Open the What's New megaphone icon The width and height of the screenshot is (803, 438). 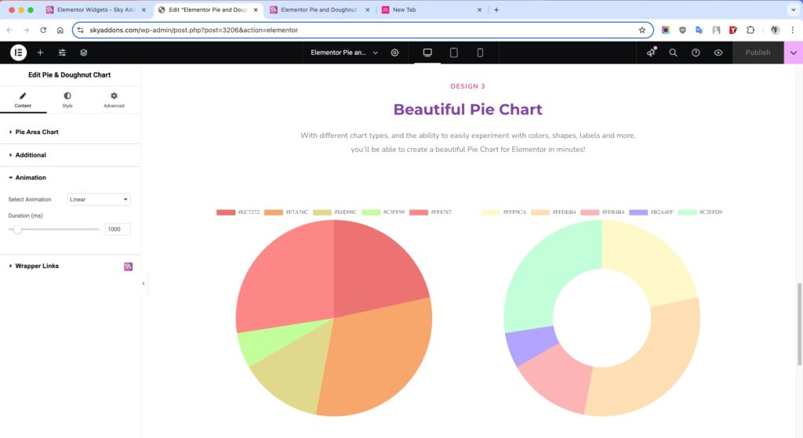(x=651, y=52)
